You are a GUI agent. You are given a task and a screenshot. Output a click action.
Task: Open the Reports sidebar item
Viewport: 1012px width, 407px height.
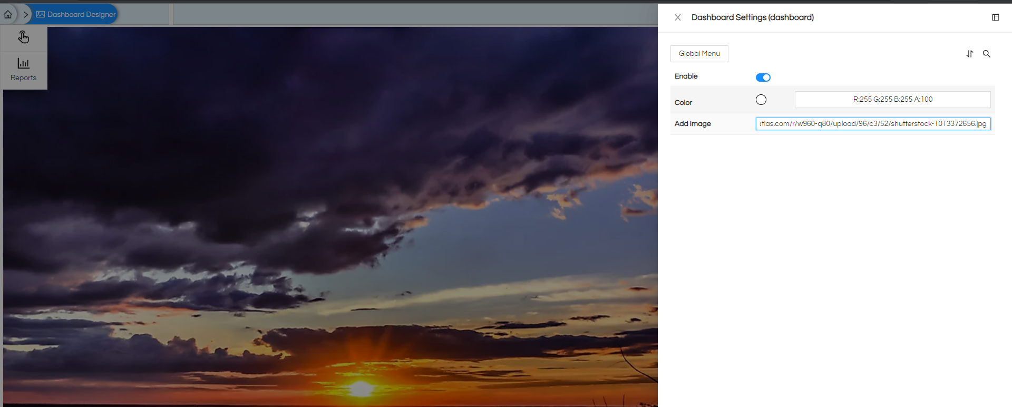coord(24,70)
